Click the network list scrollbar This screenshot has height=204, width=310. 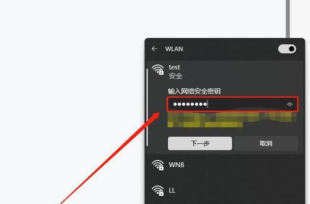147,107
